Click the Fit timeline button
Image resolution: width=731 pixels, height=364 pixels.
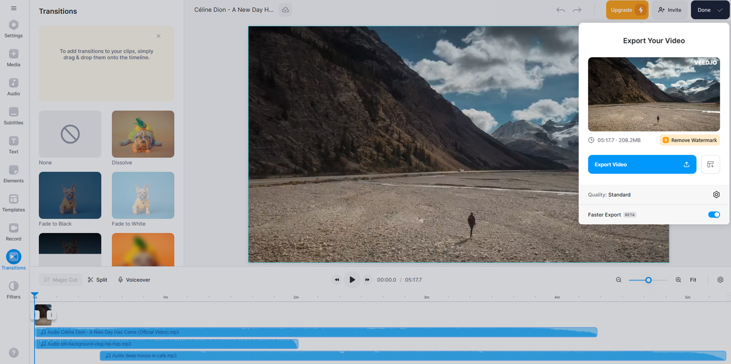tap(693, 280)
